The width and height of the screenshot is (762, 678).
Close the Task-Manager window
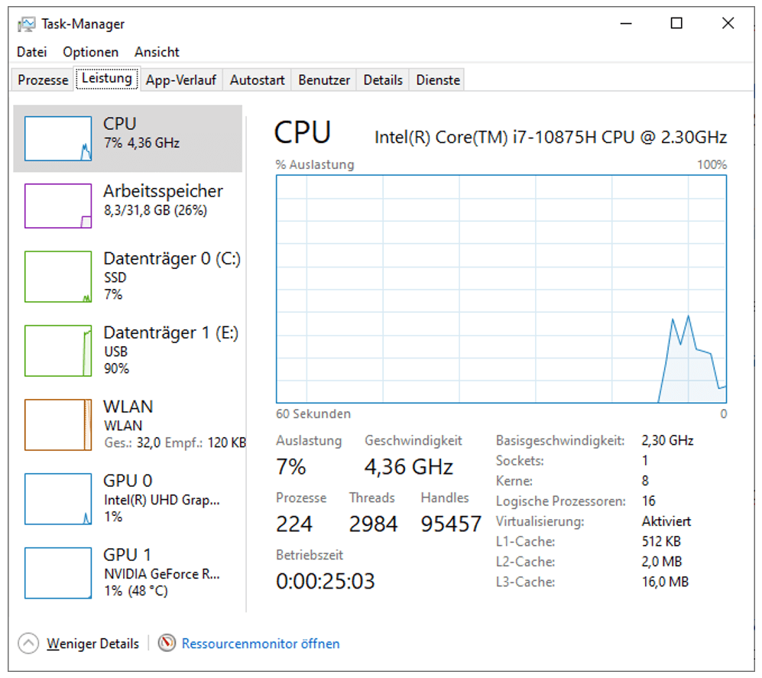[728, 24]
